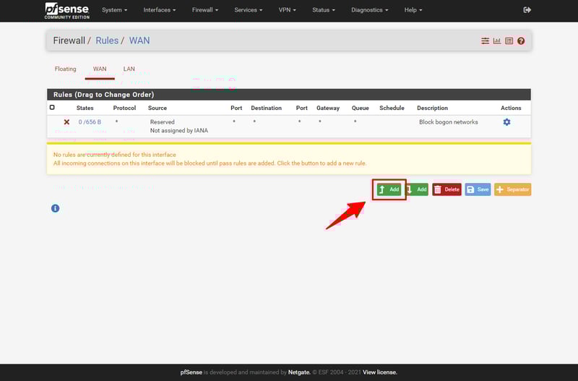Switch to the Floating tab
Screen dimensions: 578x381
65,69
